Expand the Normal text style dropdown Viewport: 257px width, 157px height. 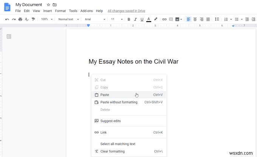pos(68,19)
